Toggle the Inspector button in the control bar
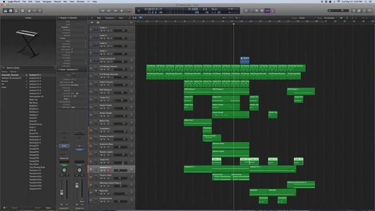Screen dimensions: 375x211 click(x=11, y=11)
